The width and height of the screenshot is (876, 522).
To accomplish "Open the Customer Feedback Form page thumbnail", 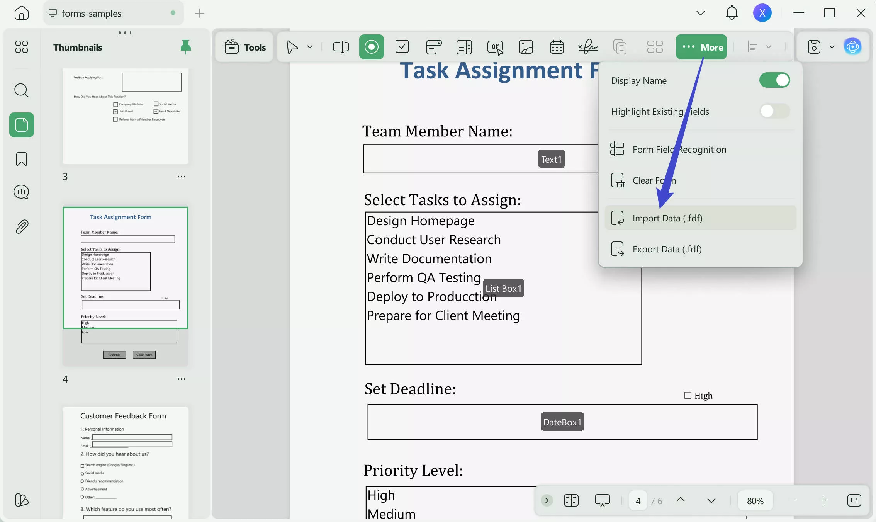I will click(125, 462).
